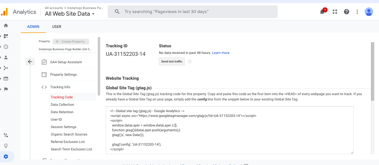Open the Home icon in sidebar
Viewport: 379px width, 165px height.
(6, 26)
